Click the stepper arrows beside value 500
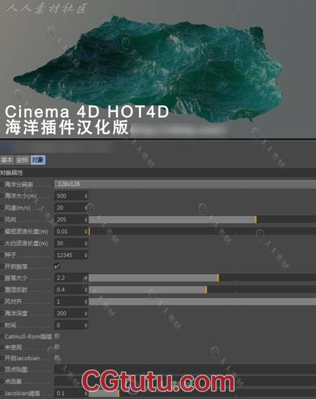 coord(86,196)
